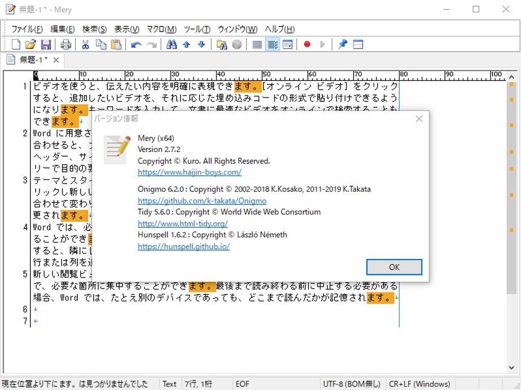
Task: Click line number 7 in gutter
Action: coord(25,321)
